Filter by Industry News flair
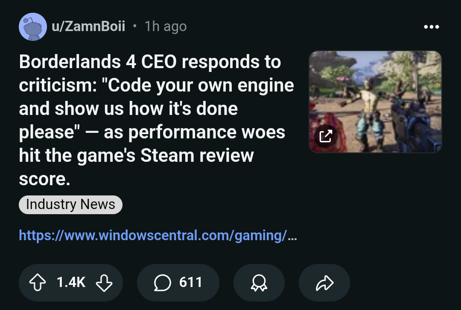Viewport: 461px width, 310px height. point(70,205)
